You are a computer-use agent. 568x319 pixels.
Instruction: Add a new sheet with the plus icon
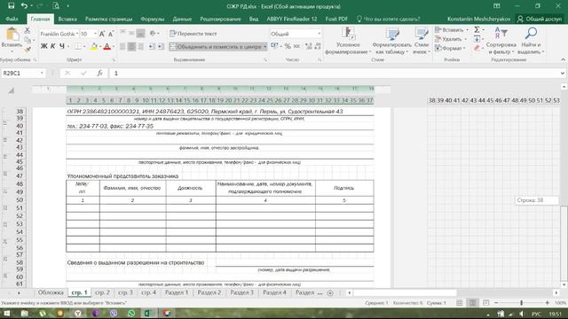tap(330, 293)
